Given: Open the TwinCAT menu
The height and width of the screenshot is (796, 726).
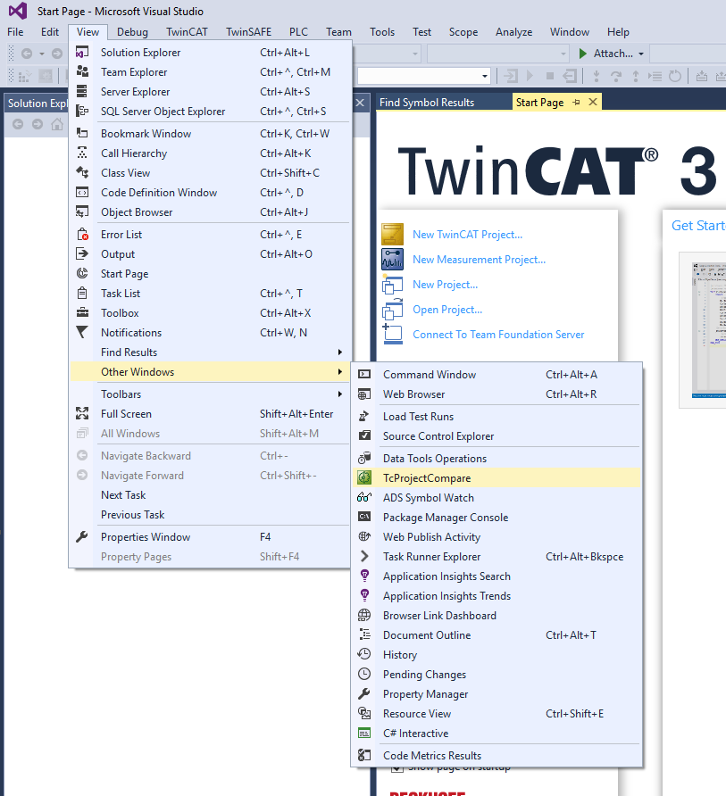Looking at the screenshot, I should (187, 32).
